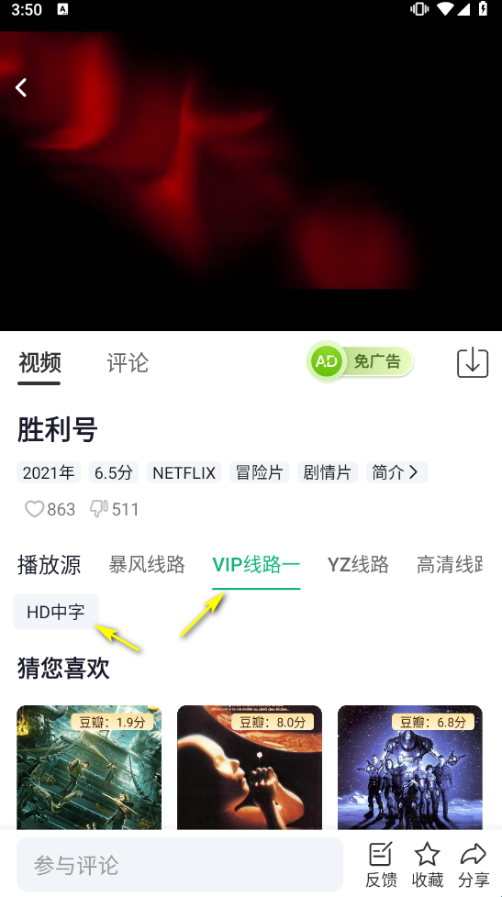Image resolution: width=502 pixels, height=897 pixels.
Task: Select the 视频 tab
Action: (39, 362)
